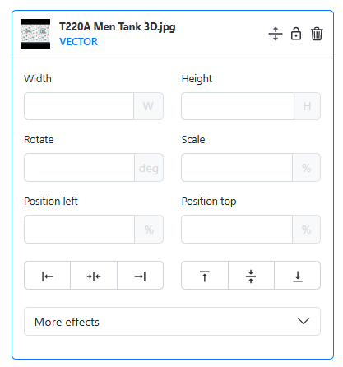Click the Position left input
The image size is (343, 367).
coord(79,230)
